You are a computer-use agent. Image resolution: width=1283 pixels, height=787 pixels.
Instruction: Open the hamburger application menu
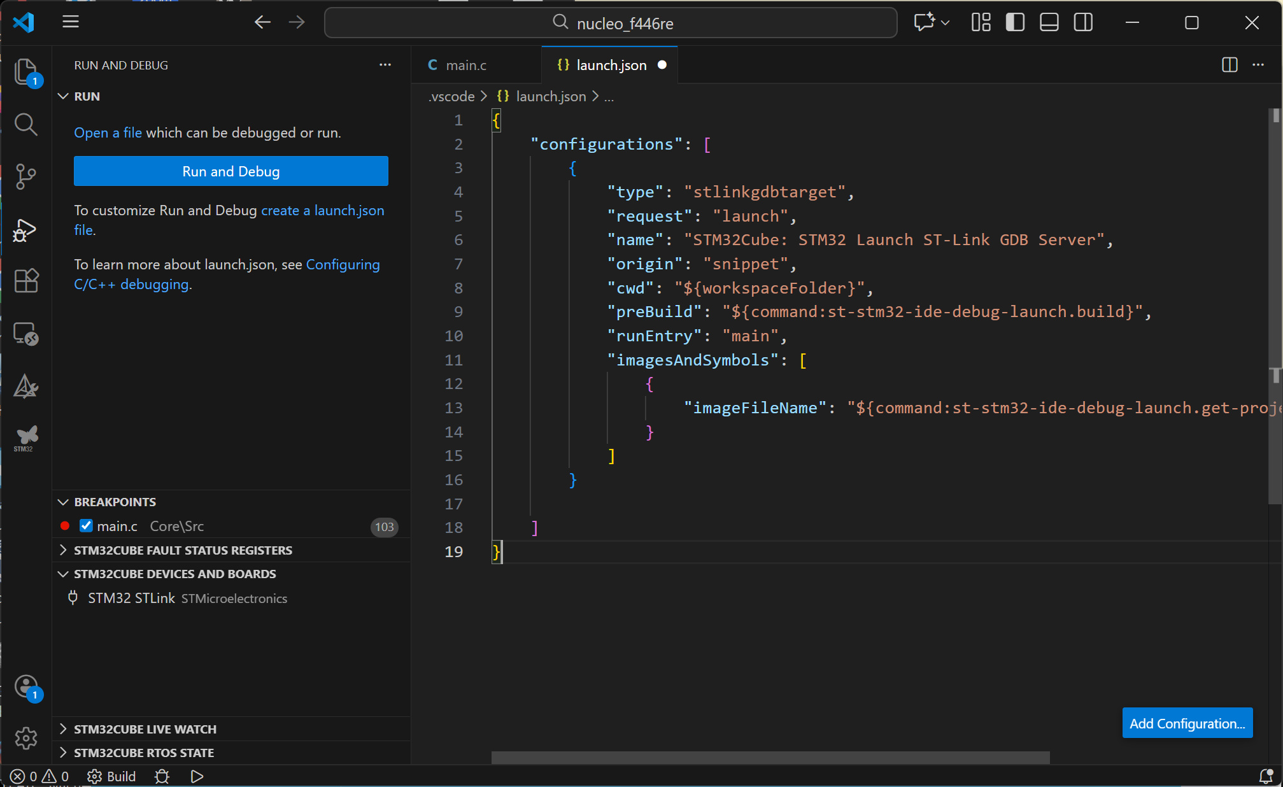coord(71,22)
